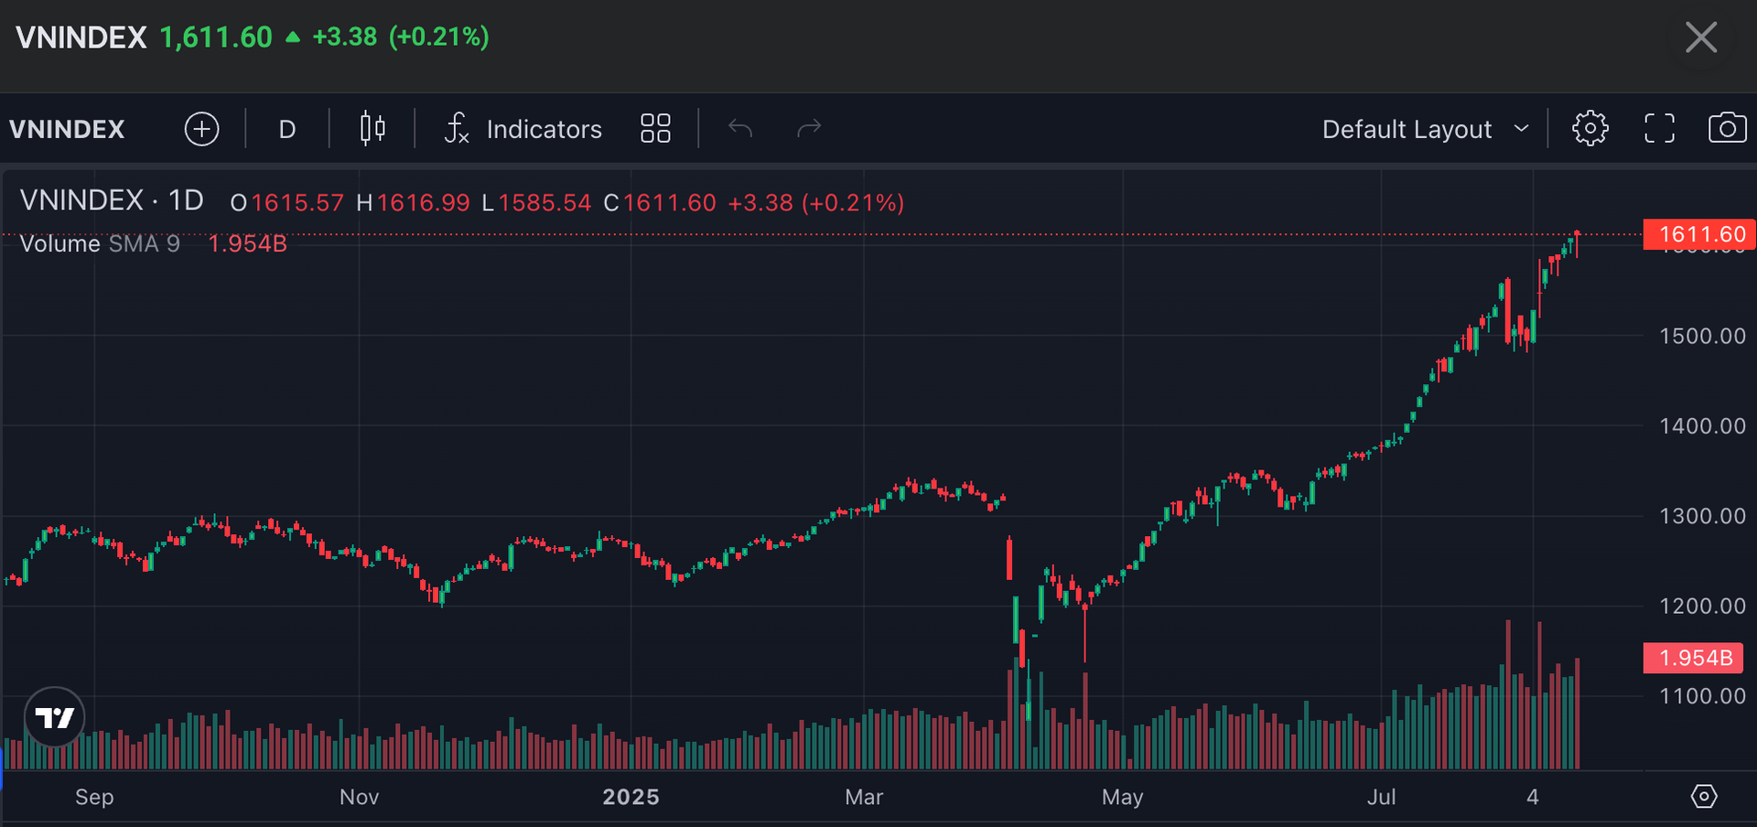The width and height of the screenshot is (1757, 827).
Task: Click the 1400.00 price axis label
Action: tap(1702, 425)
